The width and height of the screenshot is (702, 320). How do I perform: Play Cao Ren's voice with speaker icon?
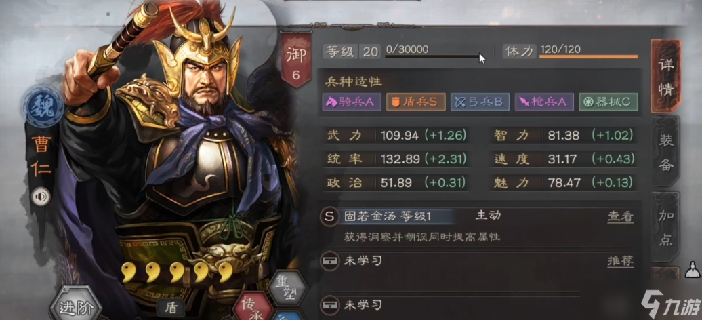(x=40, y=197)
